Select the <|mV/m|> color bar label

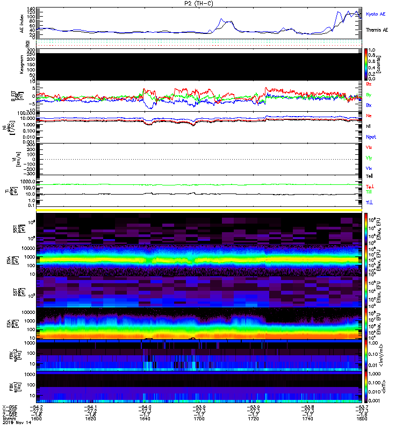(381, 355)
